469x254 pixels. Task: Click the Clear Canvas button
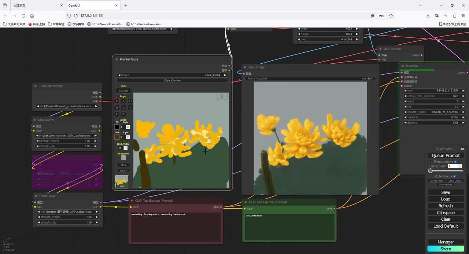[x=172, y=81]
